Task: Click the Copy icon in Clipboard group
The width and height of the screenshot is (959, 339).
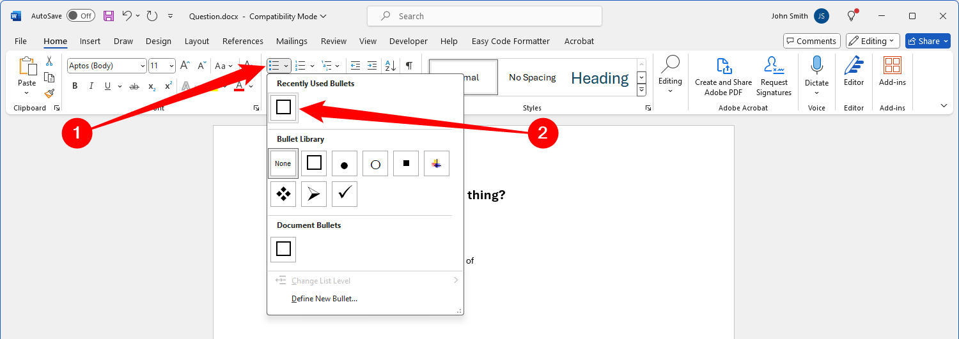Action: click(x=49, y=77)
